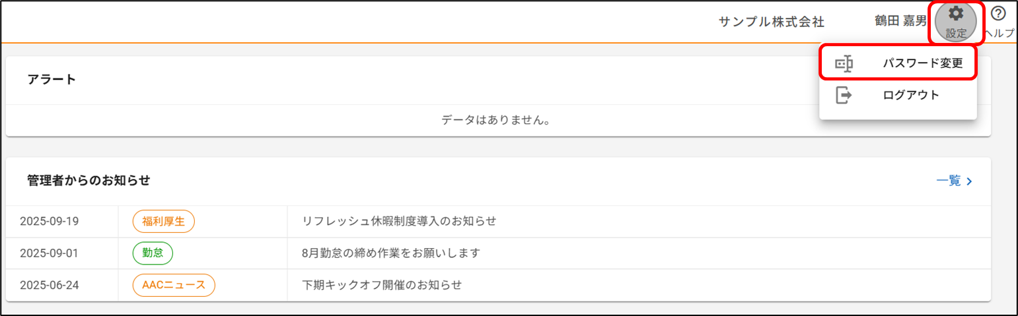Choose the ログアウト menu text
The width and height of the screenshot is (1018, 316).
(x=911, y=95)
